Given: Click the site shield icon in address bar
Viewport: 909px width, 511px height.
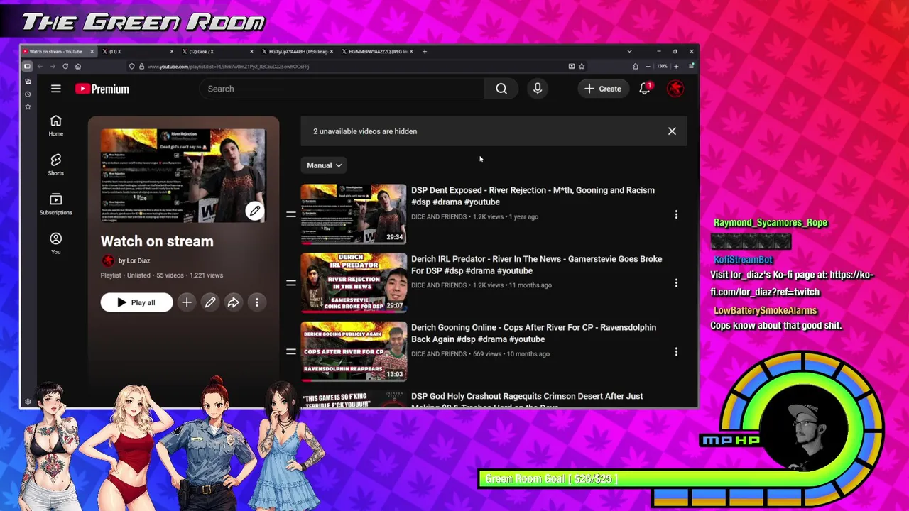Looking at the screenshot, I should (x=132, y=66).
